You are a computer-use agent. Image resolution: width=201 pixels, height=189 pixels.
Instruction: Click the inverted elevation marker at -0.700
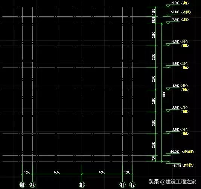click(168, 163)
